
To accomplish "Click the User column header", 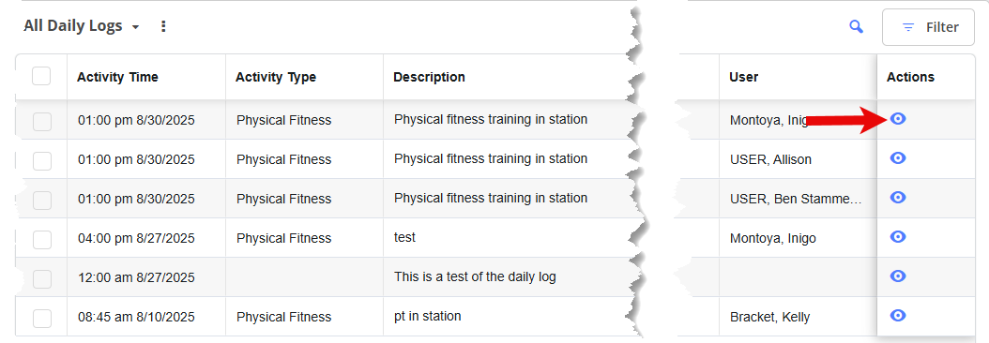I will click(x=744, y=77).
